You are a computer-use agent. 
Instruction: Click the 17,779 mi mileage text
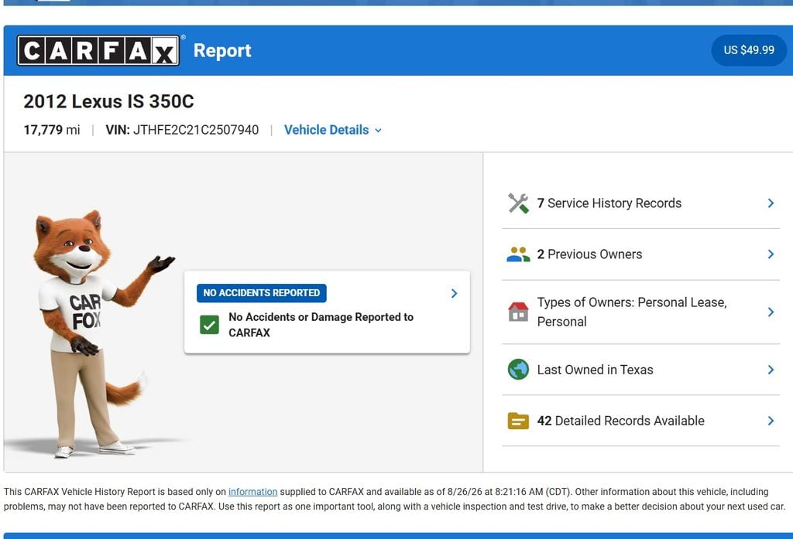(x=52, y=130)
